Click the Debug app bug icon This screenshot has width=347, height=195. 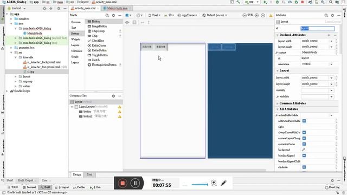click(x=277, y=2)
